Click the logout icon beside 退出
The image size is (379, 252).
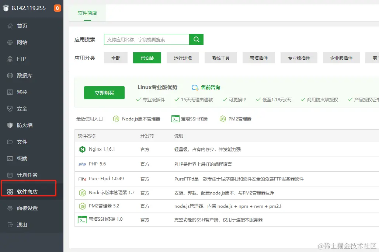pos(10,225)
